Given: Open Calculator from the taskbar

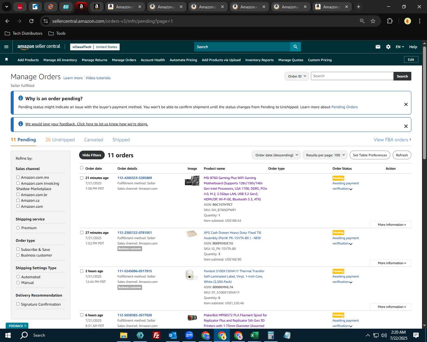Looking at the screenshot, I should (271, 335).
